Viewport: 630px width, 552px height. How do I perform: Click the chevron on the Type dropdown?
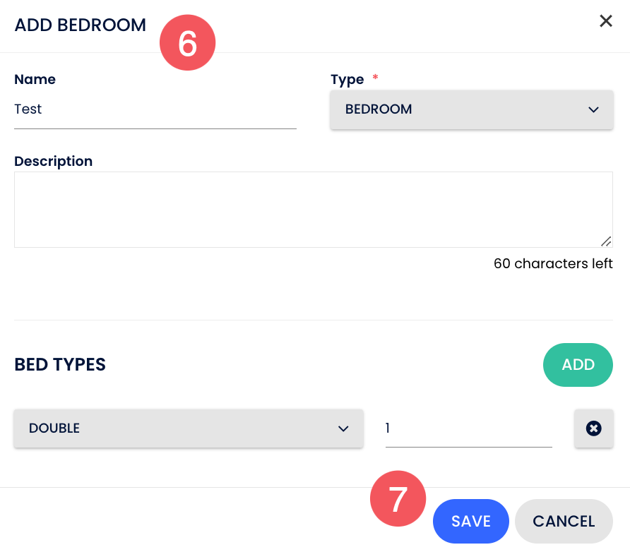tap(593, 109)
